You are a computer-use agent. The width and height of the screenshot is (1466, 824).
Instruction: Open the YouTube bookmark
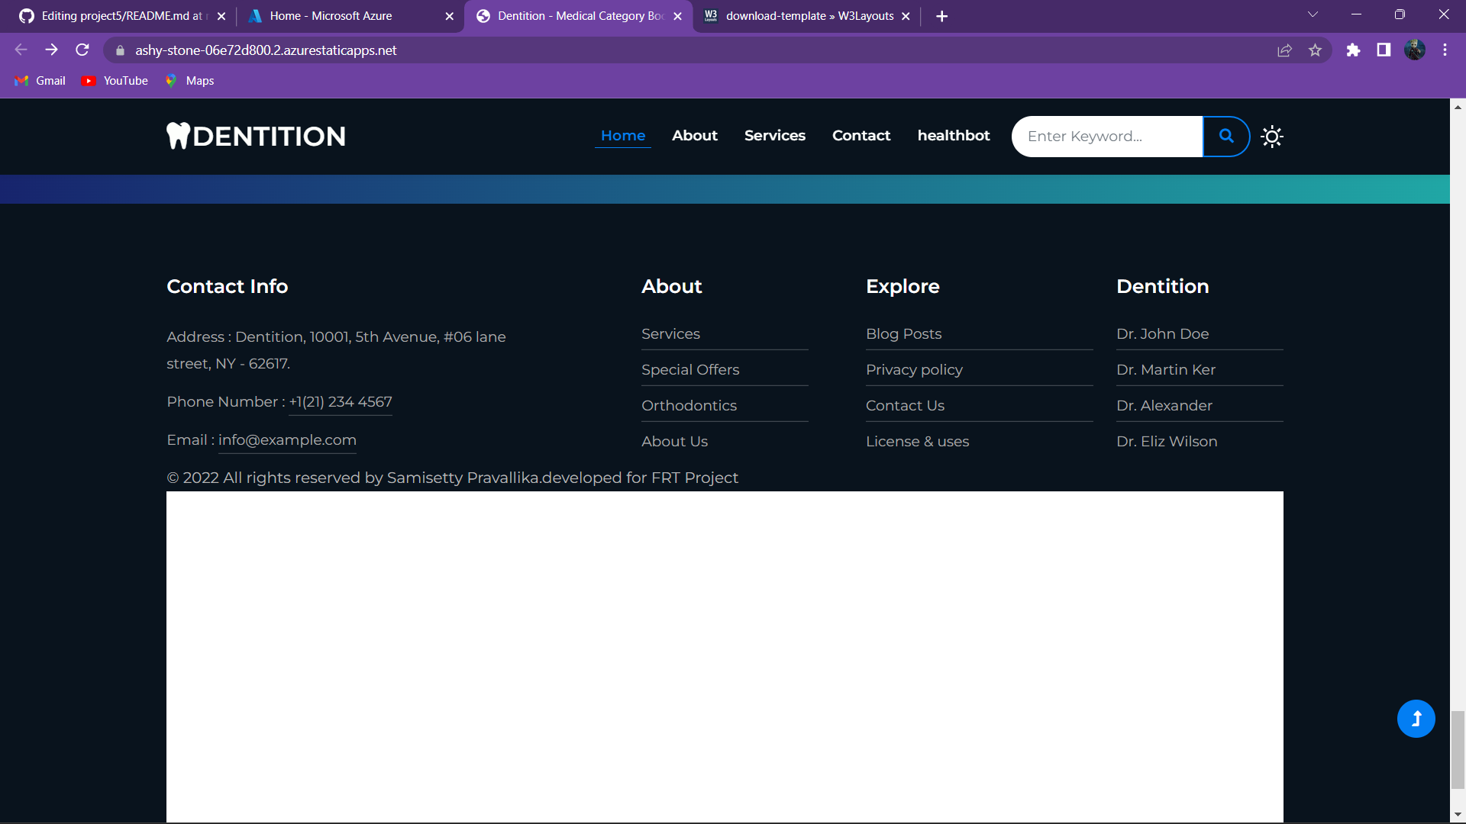[x=115, y=81]
